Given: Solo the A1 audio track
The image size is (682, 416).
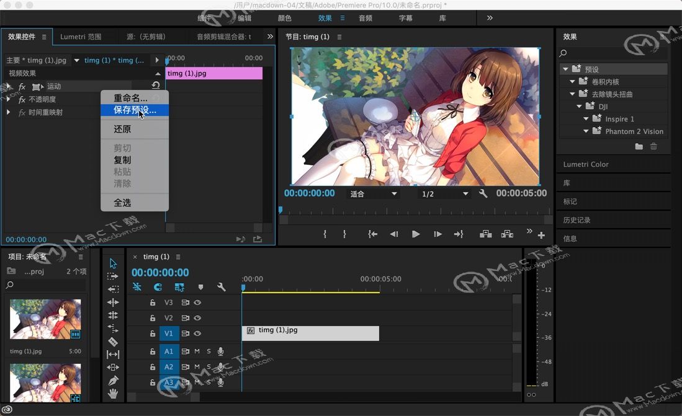Looking at the screenshot, I should coord(209,352).
